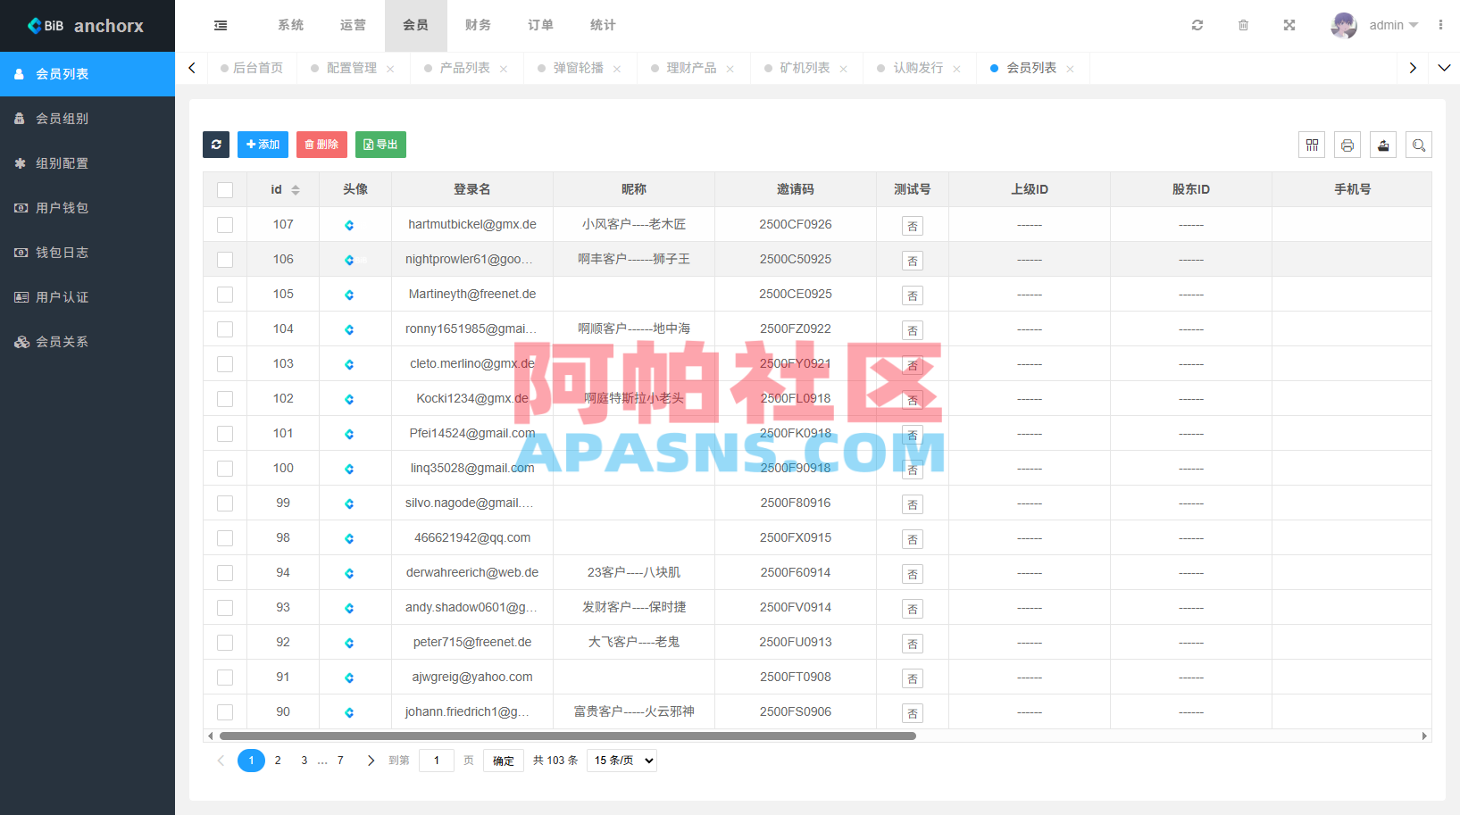Select checkbox for row id 105
Screen dimensions: 1460x815
(x=225, y=295)
